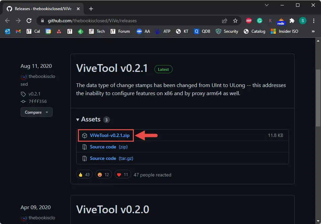321x224 pixels.
Task: Click the scrollbar up arrow
Action: point(318,41)
